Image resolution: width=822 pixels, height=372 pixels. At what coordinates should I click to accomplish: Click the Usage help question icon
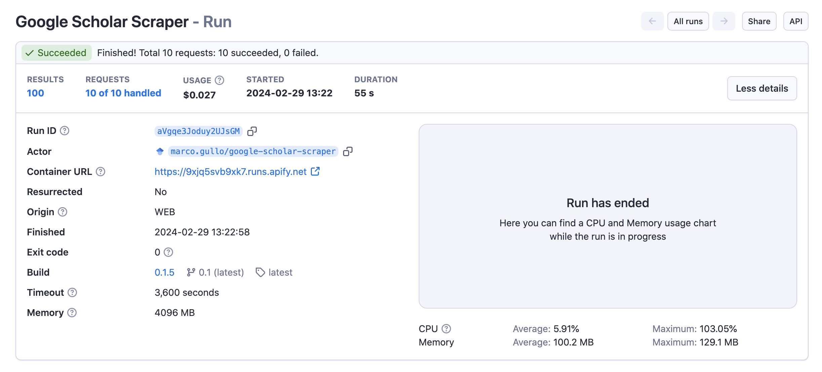coord(219,80)
